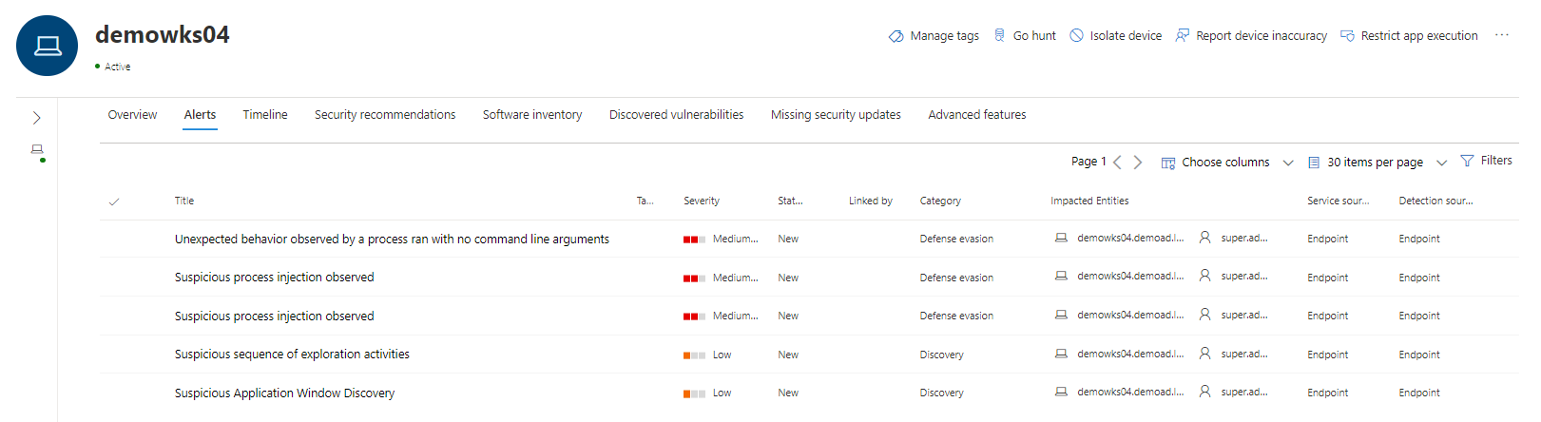
Task: Open the Discovered vulnerabilities tab
Action: (676, 115)
